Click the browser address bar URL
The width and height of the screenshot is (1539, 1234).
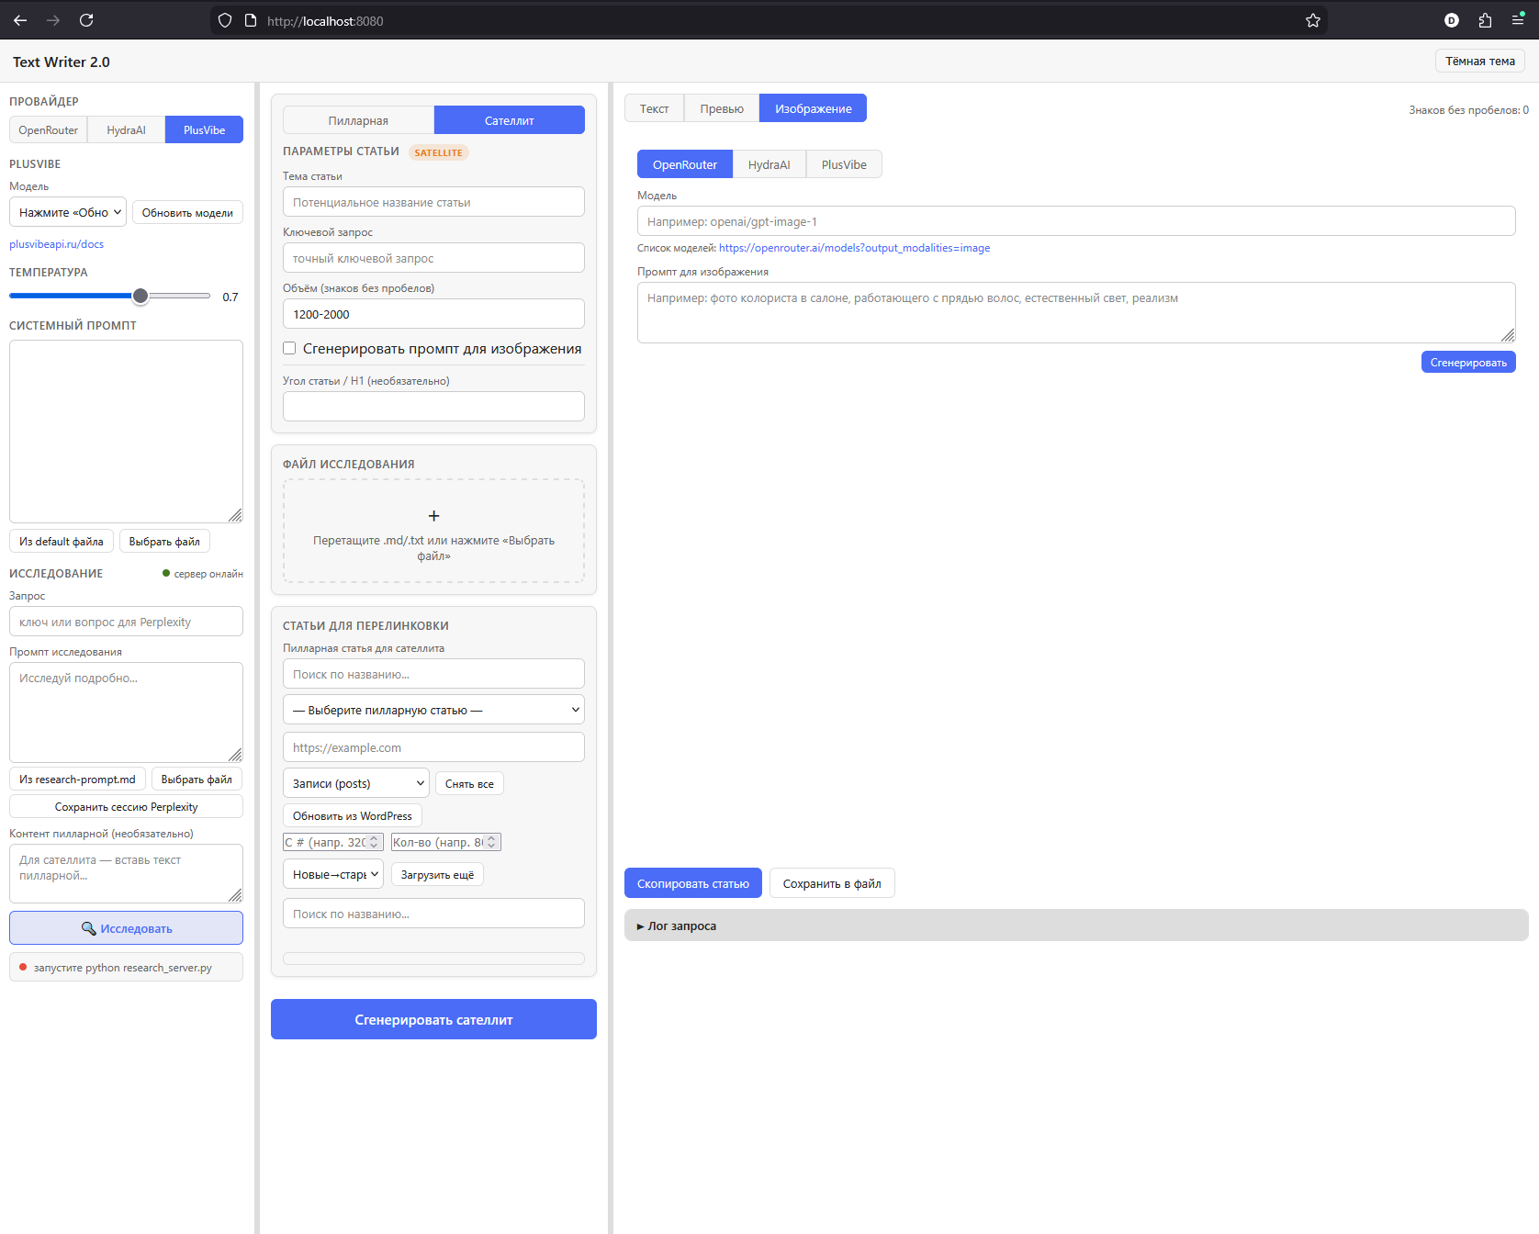325,21
